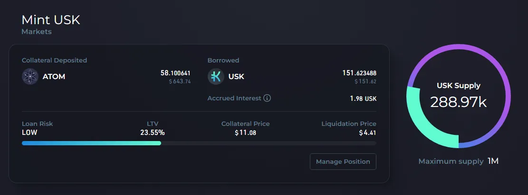This screenshot has width=528, height=195.
Task: Click the USK token icon
Action: (216, 77)
